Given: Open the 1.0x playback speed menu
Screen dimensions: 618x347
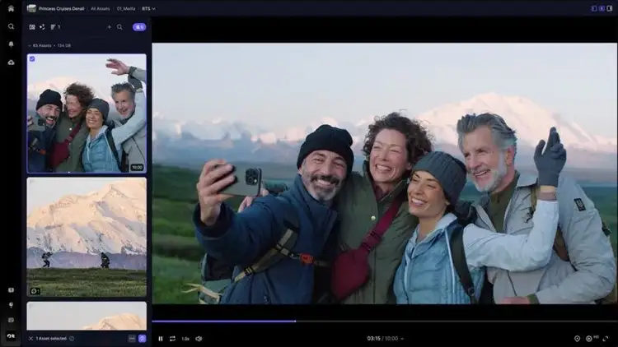Looking at the screenshot, I should (x=185, y=338).
